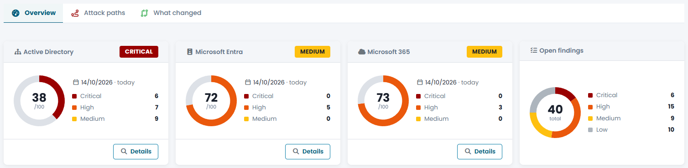Image resolution: width=688 pixels, height=168 pixels.
Task: Click the Critical label in Open findings
Action: click(607, 95)
